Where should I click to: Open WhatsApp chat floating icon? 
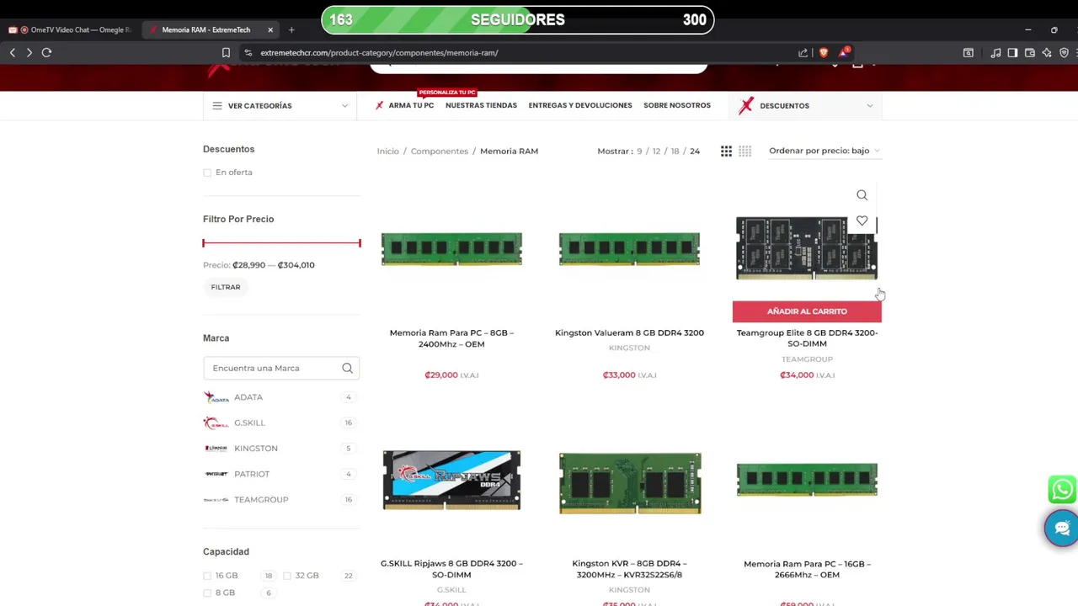[x=1062, y=489]
